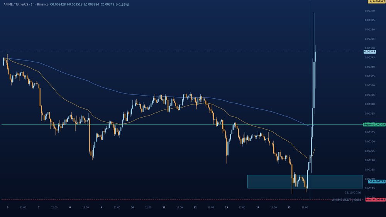Click the 0.00325 price axis label
The image size is (386, 217).
click(369, 95)
